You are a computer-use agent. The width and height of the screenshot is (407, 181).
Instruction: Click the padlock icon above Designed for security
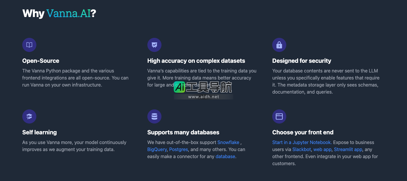click(x=279, y=45)
